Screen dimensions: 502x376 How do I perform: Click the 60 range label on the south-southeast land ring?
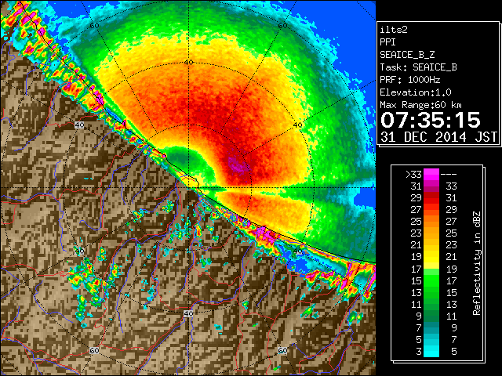coord(282,350)
